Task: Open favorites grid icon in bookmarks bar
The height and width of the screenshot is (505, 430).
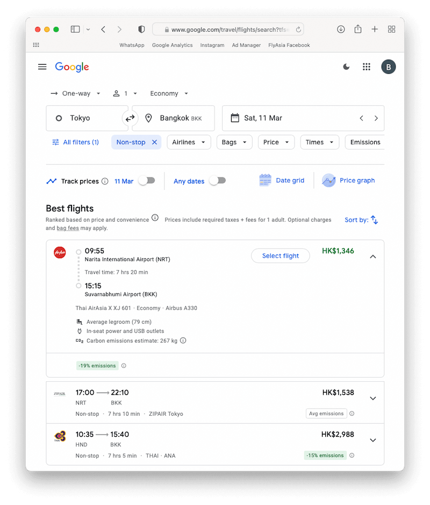Action: click(x=36, y=45)
